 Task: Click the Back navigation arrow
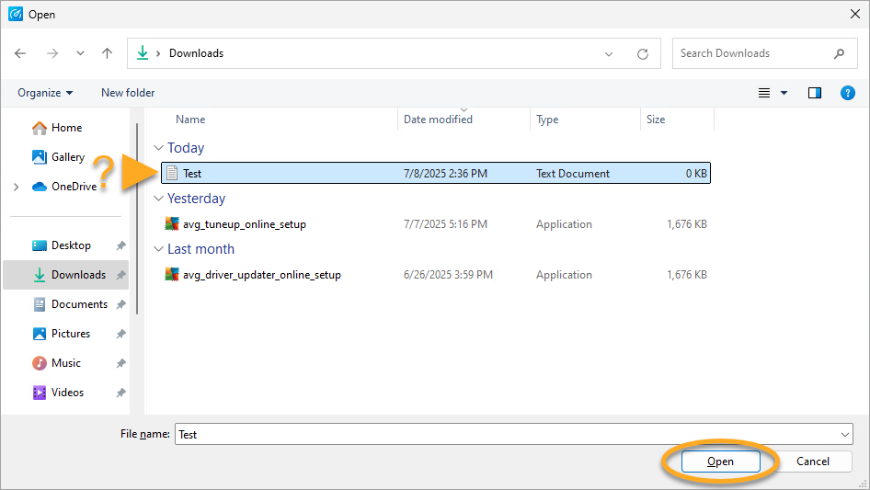pyautogui.click(x=20, y=53)
